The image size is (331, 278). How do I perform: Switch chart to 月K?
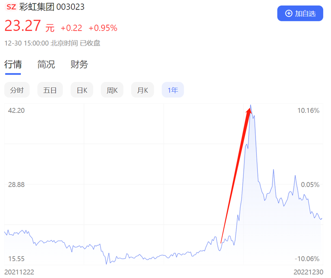[142, 90]
